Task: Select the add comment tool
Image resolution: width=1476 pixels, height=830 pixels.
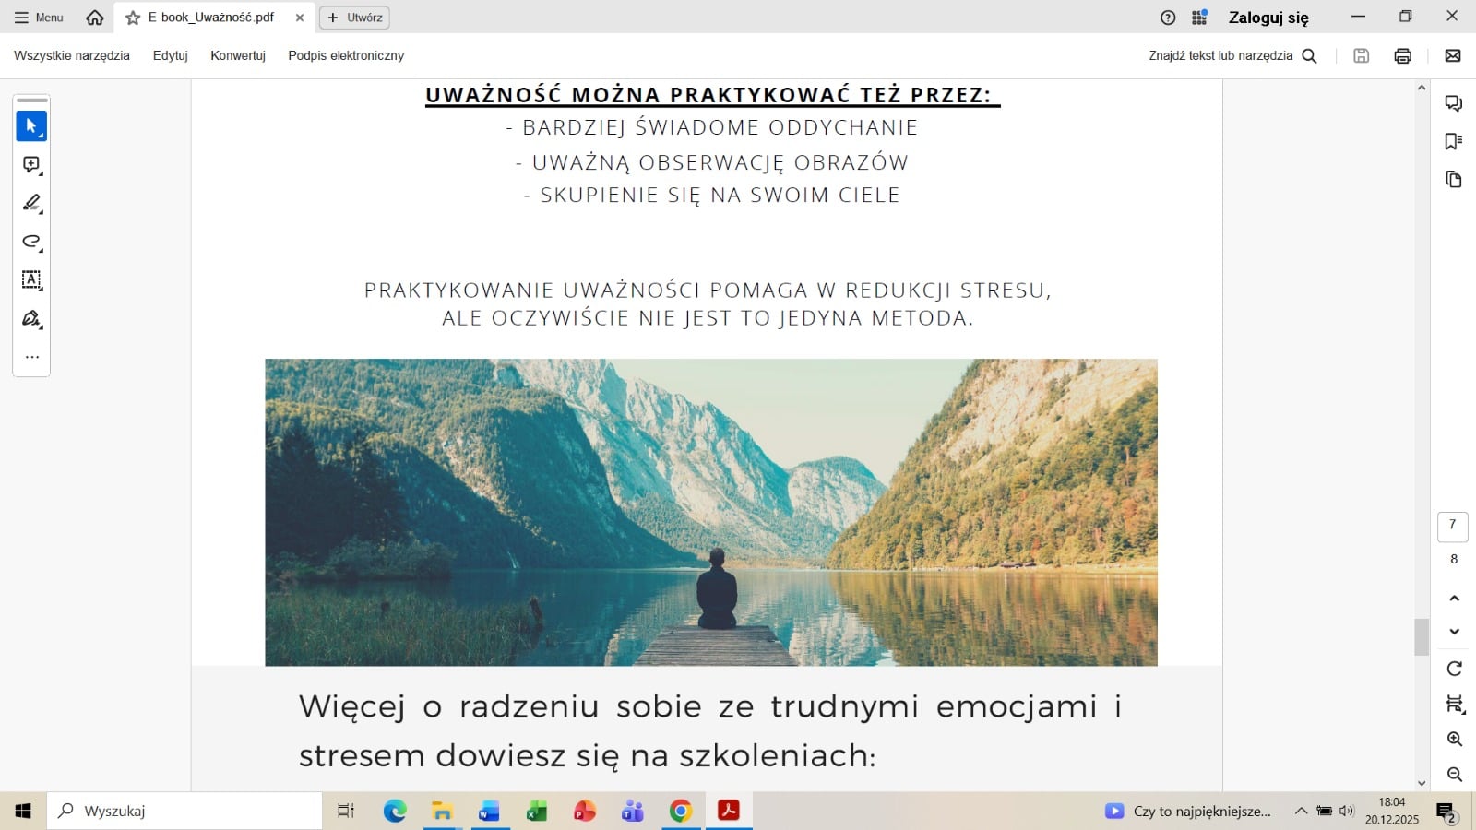Action: pos(31,165)
